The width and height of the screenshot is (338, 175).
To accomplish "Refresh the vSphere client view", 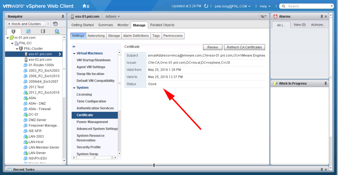I will pos(206,6).
